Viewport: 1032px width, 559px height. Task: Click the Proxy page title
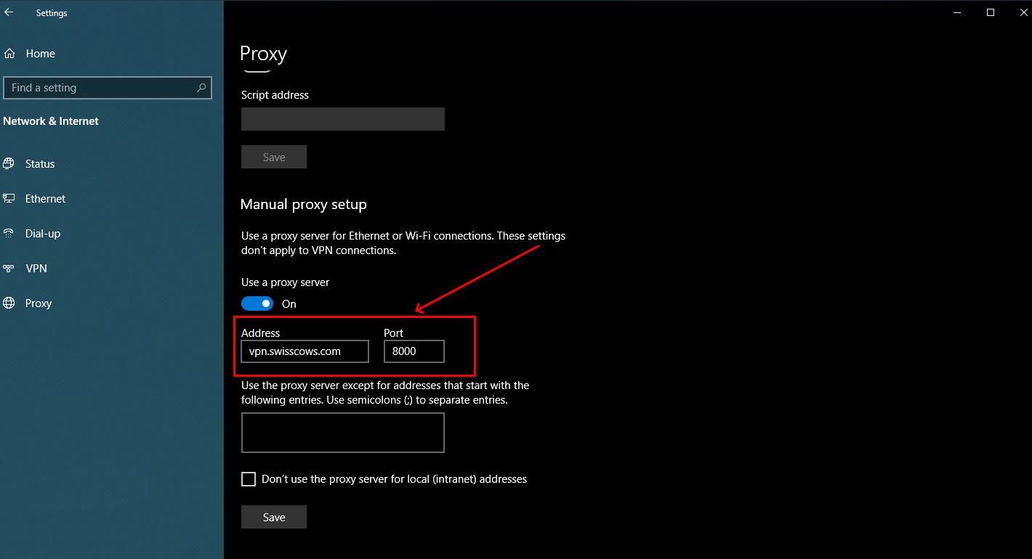tap(264, 54)
